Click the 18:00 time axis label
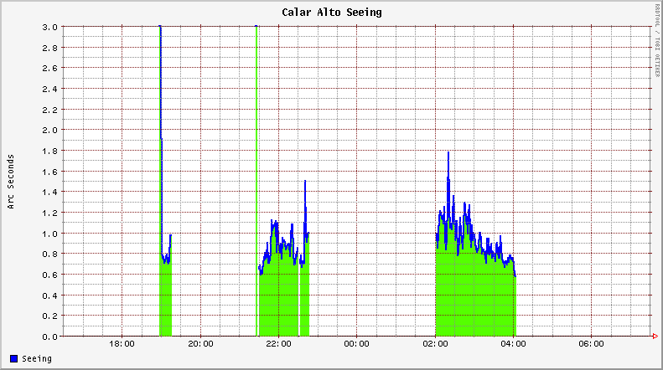The width and height of the screenshot is (663, 370). [x=122, y=344]
